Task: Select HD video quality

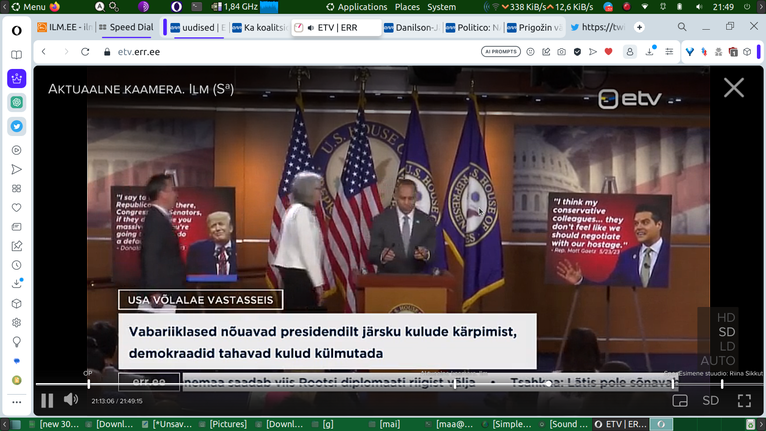Action: [726, 318]
